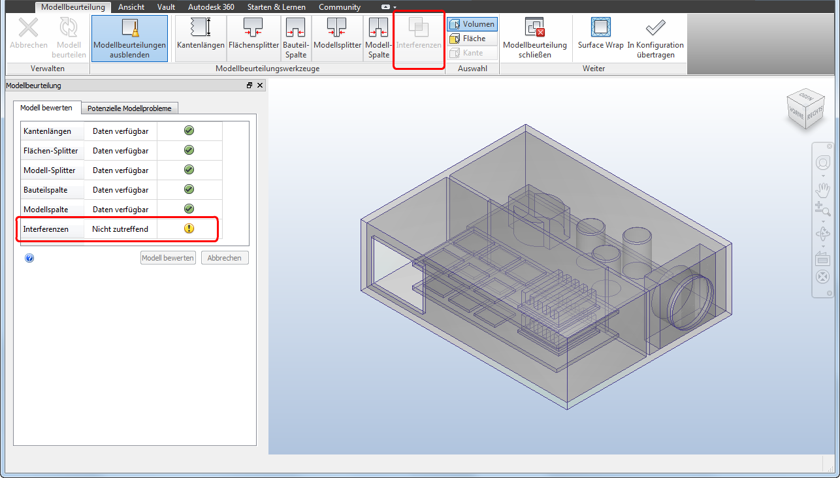Image resolution: width=840 pixels, height=478 pixels.
Task: Click the Look At camera icon
Action: tap(823, 259)
